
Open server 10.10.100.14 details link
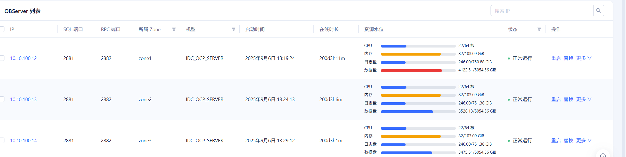(23, 140)
